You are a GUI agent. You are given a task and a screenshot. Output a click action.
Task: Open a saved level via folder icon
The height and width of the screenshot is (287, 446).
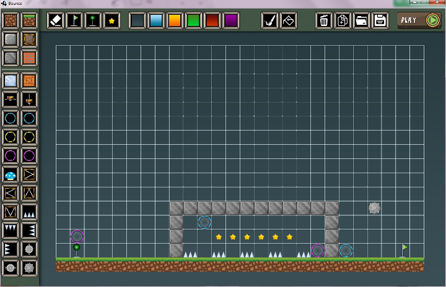click(361, 20)
